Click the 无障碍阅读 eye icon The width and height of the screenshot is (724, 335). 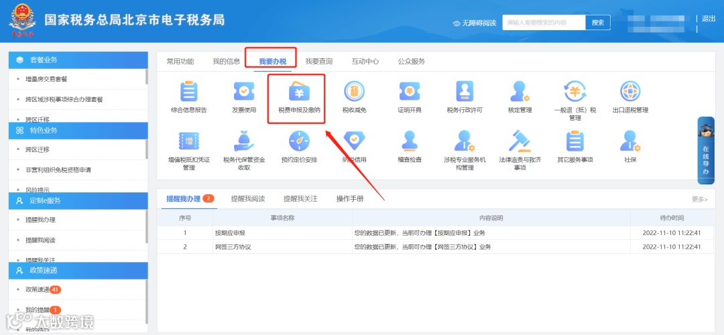(x=457, y=23)
